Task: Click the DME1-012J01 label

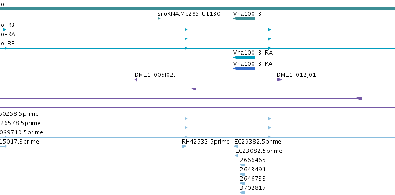Action: pyautogui.click(x=296, y=75)
